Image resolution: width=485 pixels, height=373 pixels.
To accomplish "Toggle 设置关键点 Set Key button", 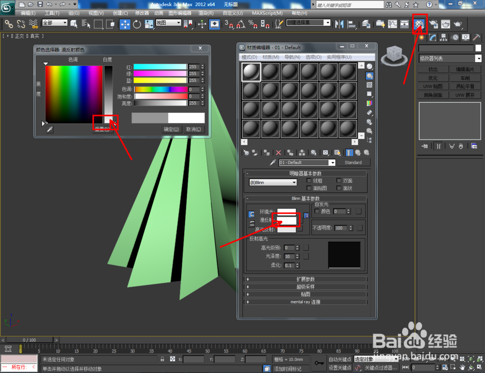I will [339, 368].
